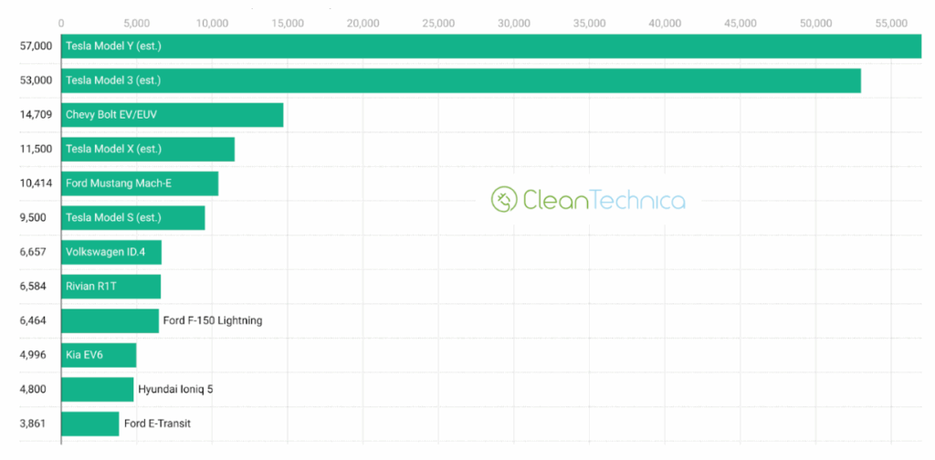935x460 pixels.
Task: Click the 30,000 axis label
Action: [x=513, y=23]
